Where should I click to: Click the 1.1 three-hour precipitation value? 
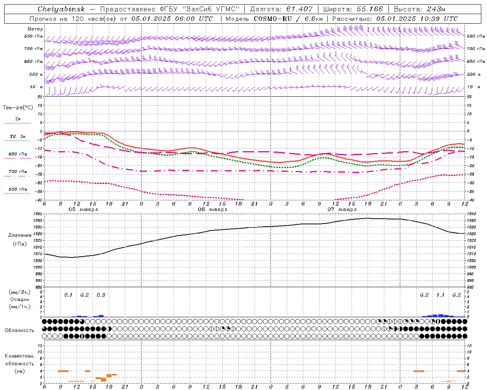pos(440,295)
